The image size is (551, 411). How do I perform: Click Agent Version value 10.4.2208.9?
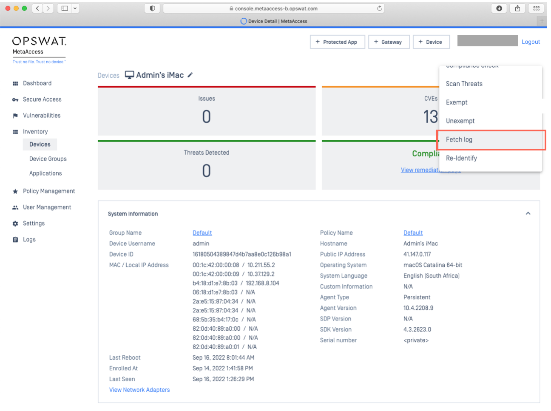pos(418,308)
